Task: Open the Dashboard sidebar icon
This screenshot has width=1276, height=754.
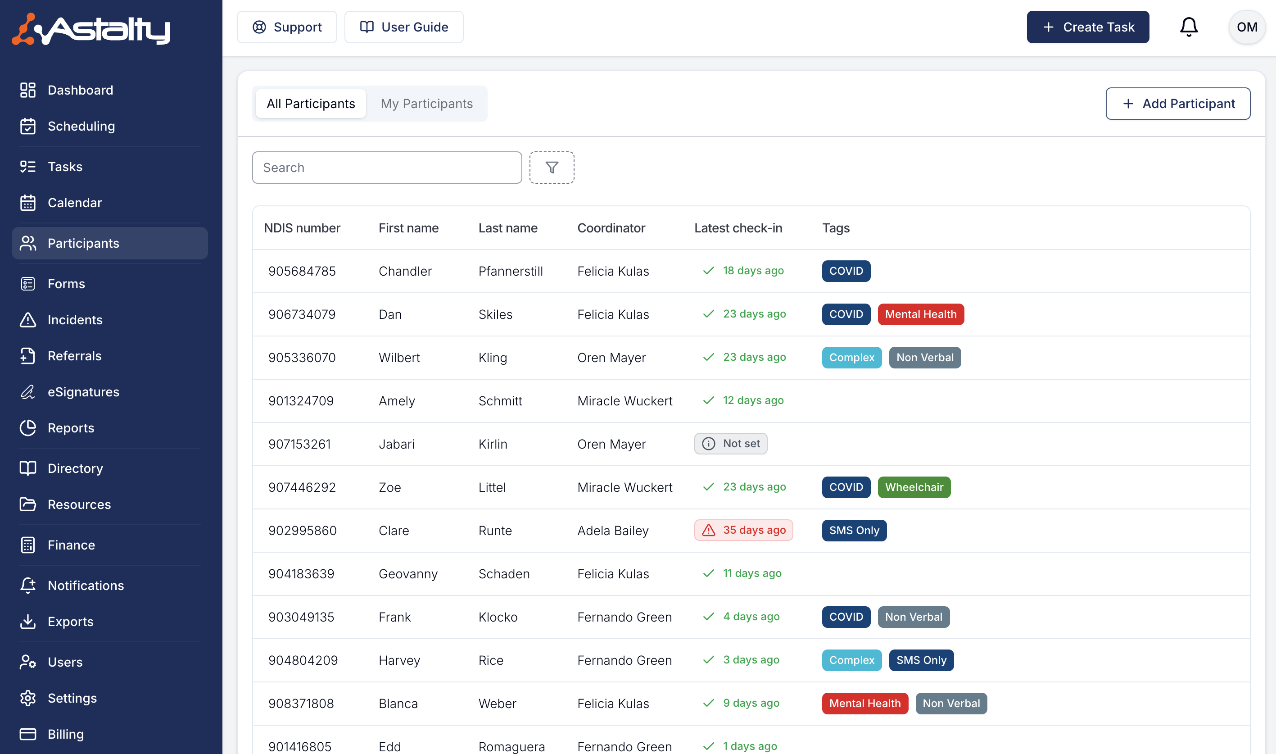Action: (x=27, y=90)
